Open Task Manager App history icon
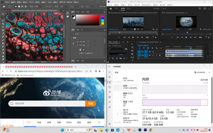The height and width of the screenshot is (133, 213). point(110,87)
